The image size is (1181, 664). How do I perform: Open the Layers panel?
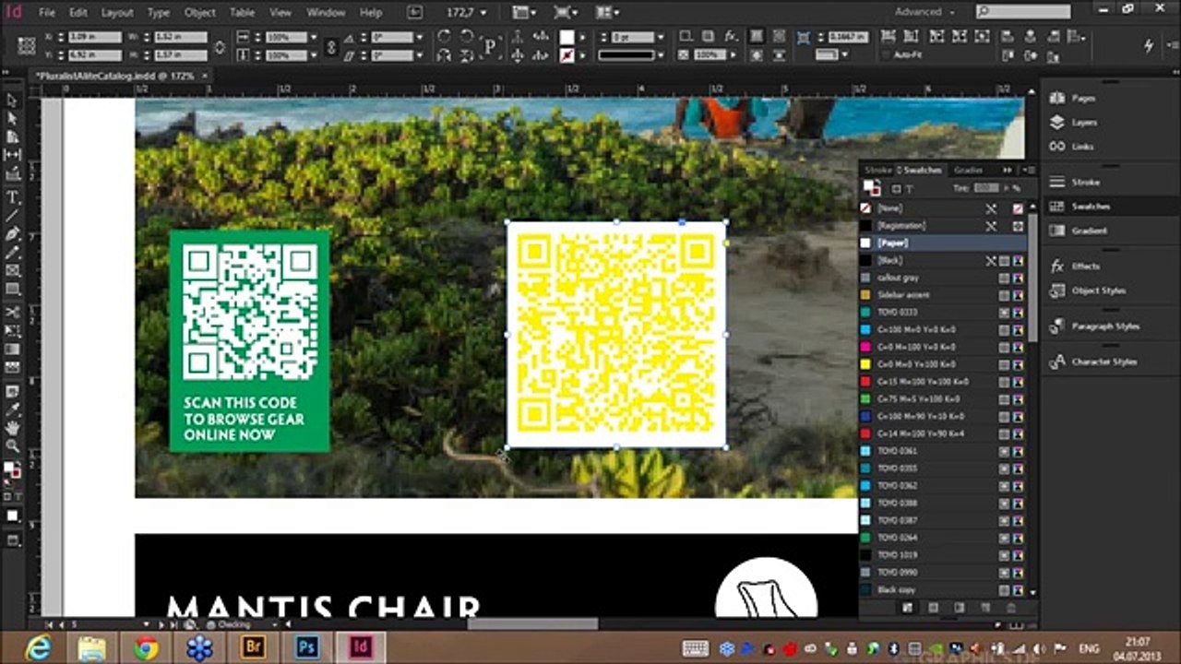[x=1083, y=122]
